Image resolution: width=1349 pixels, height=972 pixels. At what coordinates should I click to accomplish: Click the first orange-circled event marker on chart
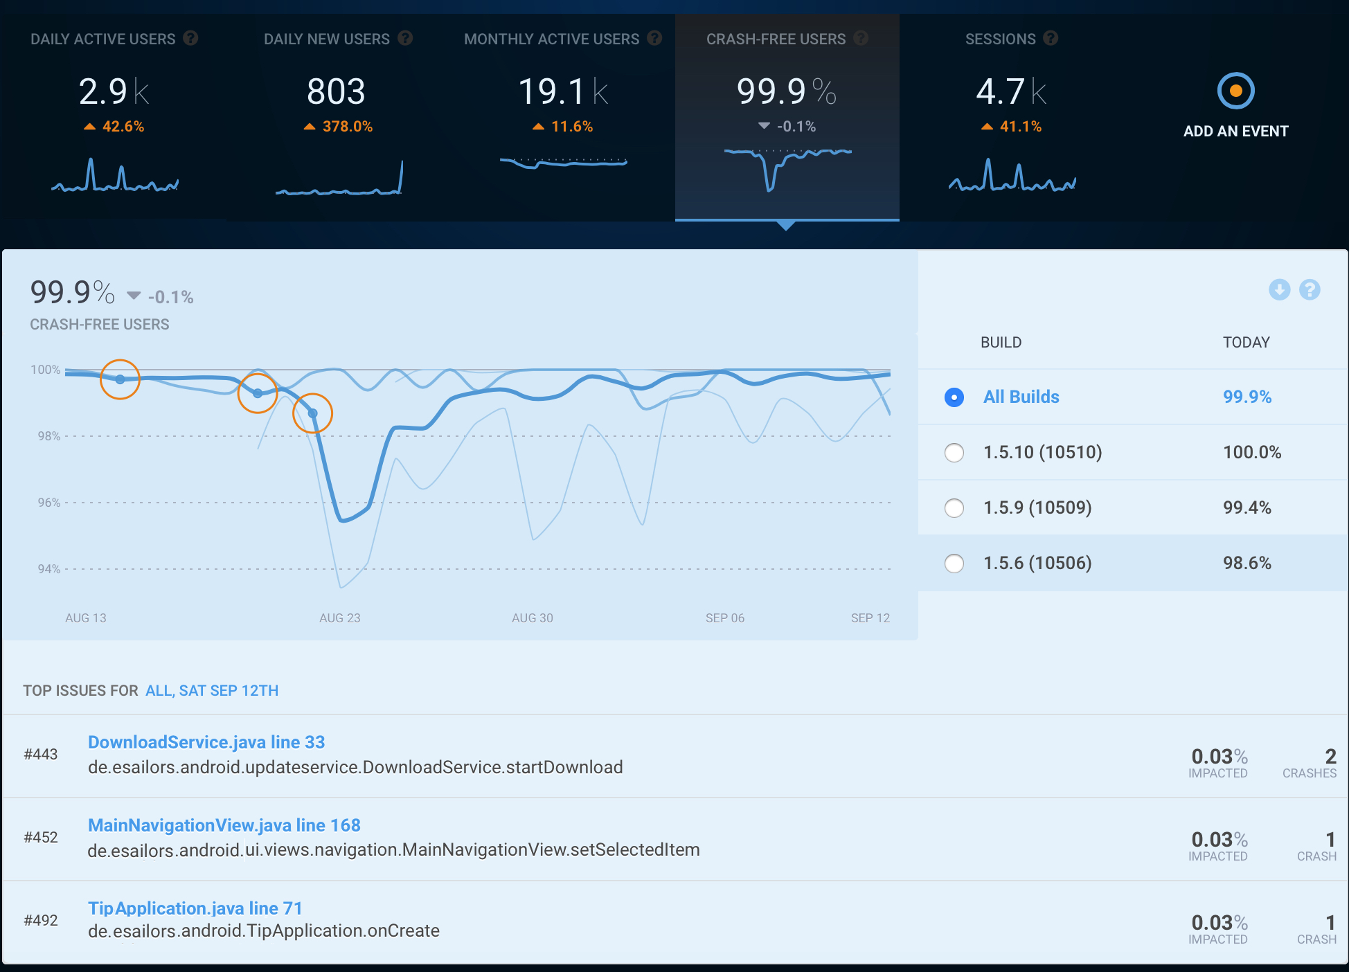coord(120,379)
